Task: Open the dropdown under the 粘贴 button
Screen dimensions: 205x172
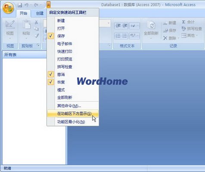Action: point(26,38)
